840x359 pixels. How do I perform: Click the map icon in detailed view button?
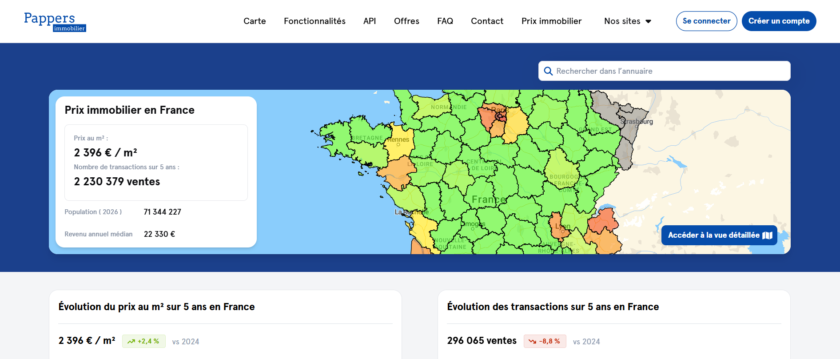coord(767,235)
